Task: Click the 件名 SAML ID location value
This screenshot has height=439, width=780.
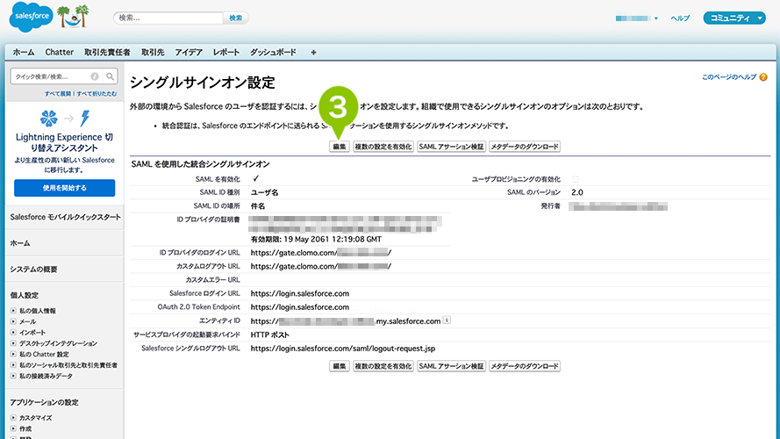Action: [x=258, y=206]
